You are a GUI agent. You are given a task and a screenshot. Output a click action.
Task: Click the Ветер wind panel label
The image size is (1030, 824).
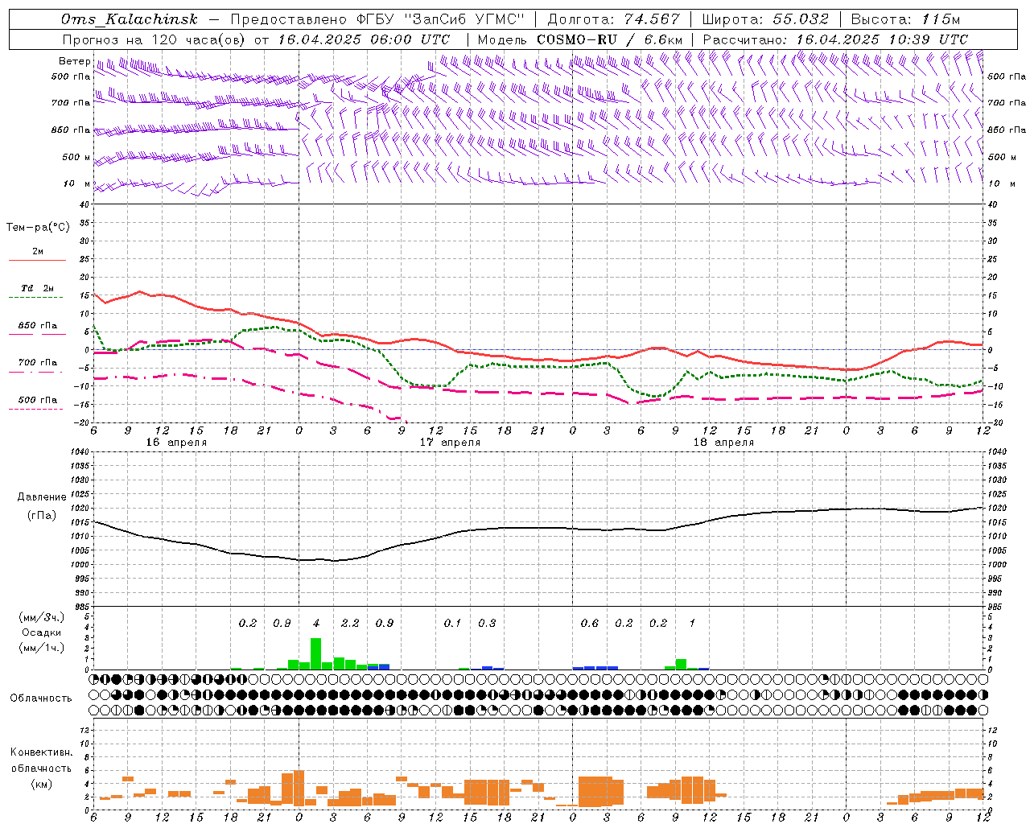pyautogui.click(x=74, y=61)
